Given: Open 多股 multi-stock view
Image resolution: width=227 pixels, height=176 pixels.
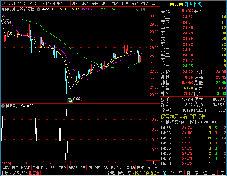Looking at the screenshot, I should [95, 3].
